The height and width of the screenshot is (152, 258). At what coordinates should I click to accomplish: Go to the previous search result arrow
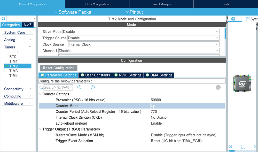pos(79,87)
